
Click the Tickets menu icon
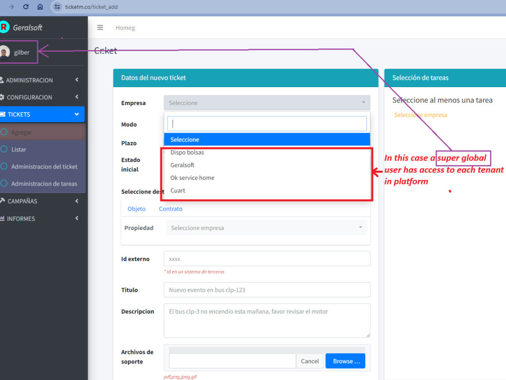(x=3, y=114)
